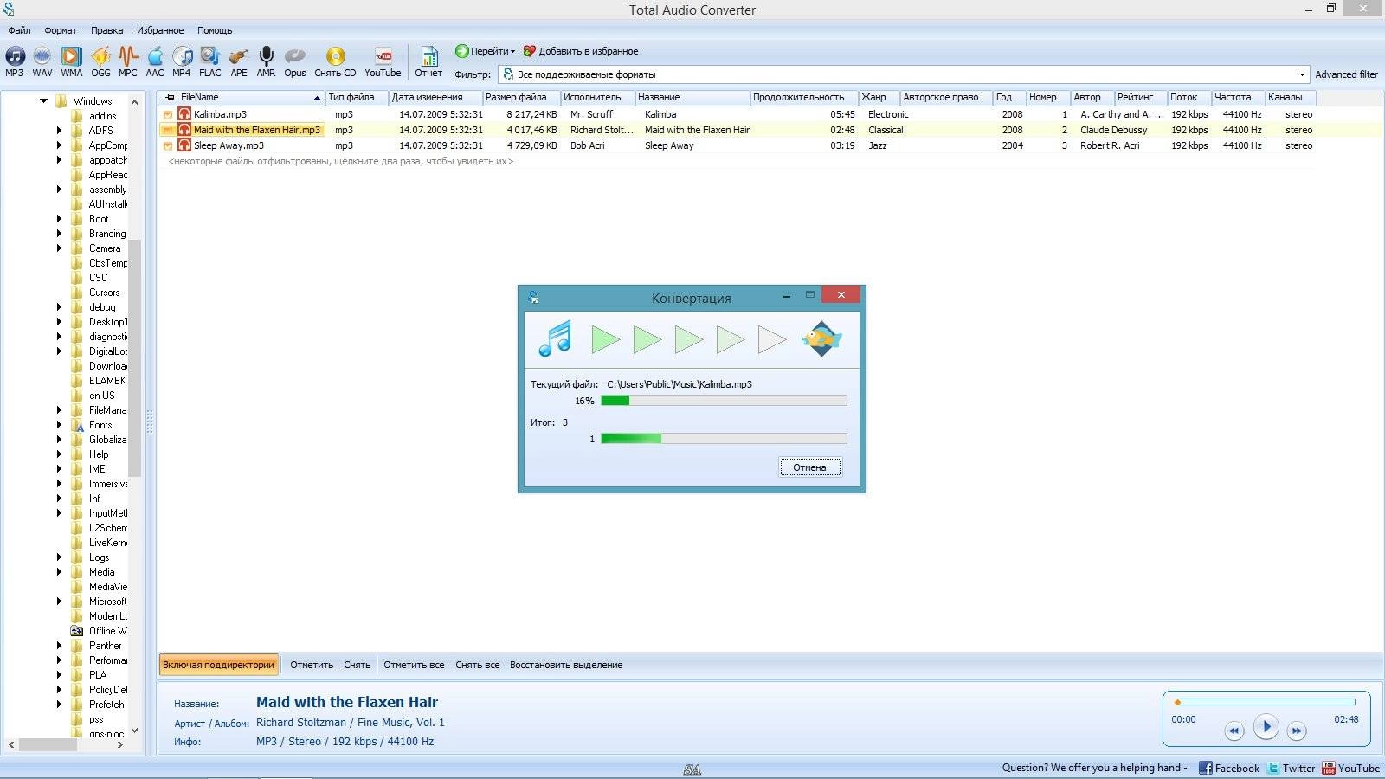Click the Снять button
The image size is (1385, 779).
[357, 665]
